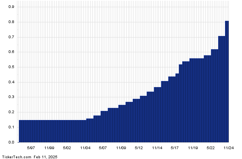This screenshot has height=159, width=242.
Task: Select the 11/19 x-axis label
Action: pos(193,148)
